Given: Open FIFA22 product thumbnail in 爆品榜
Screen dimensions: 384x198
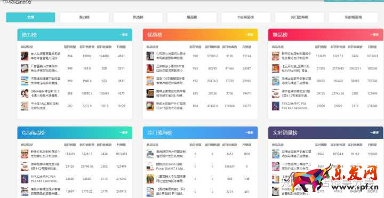Looking at the screenshot, I should pos(276,106).
